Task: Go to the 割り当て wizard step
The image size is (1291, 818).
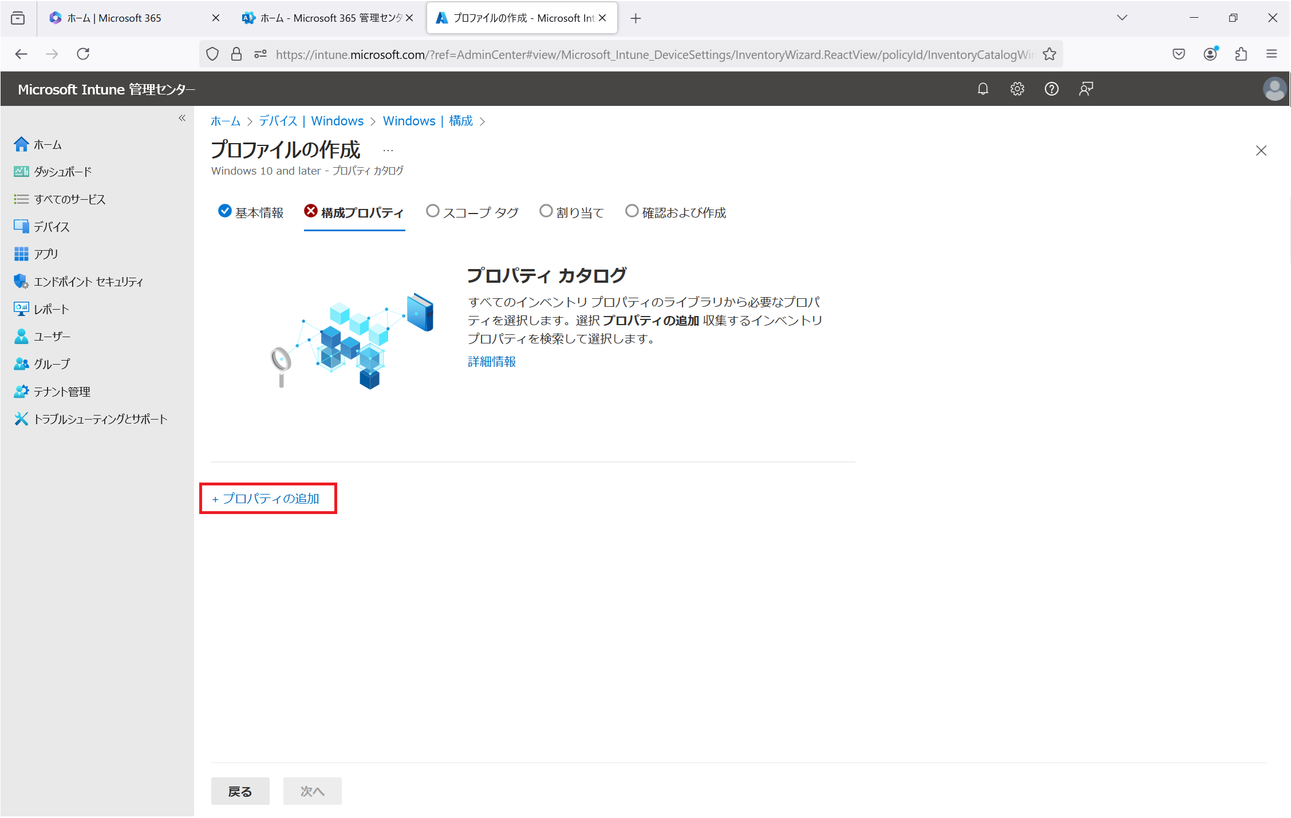Action: coord(572,212)
